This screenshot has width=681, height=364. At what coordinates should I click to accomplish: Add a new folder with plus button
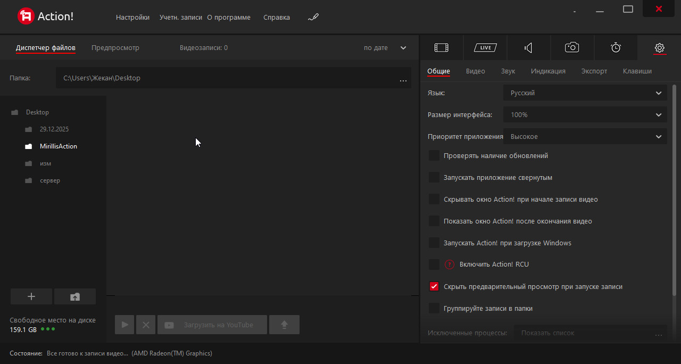31,296
